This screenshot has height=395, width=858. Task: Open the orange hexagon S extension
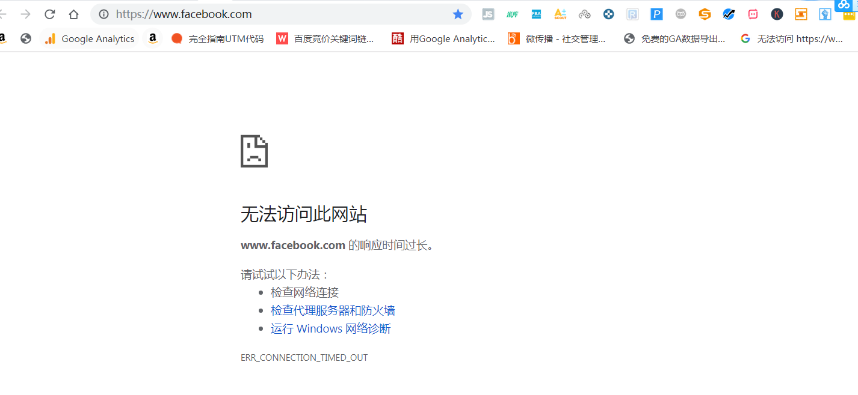[705, 14]
